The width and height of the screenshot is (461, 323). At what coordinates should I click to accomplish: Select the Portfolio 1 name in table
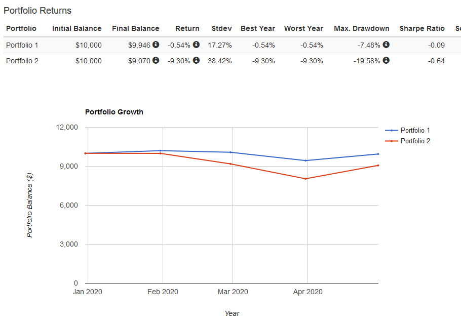point(22,45)
